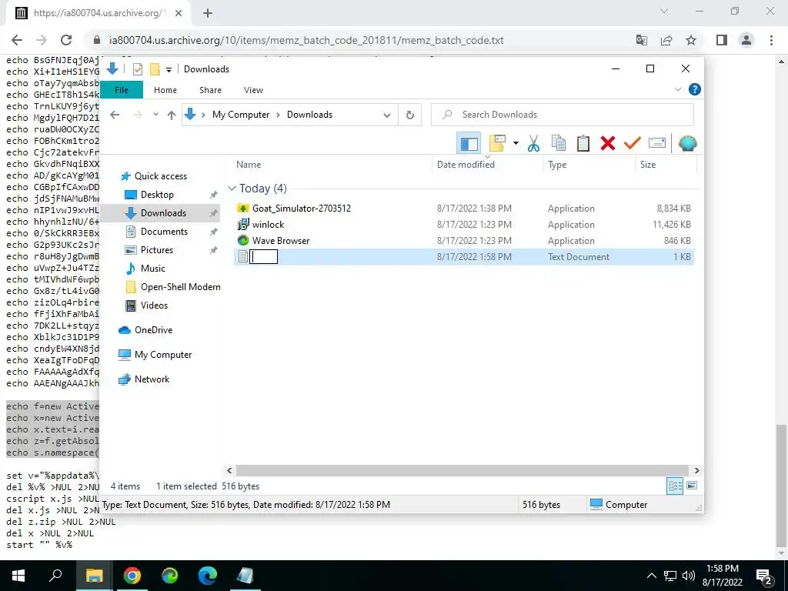Open the quick access toolbar customize arrow
Image resolution: width=788 pixels, height=591 pixels.
coord(169,69)
